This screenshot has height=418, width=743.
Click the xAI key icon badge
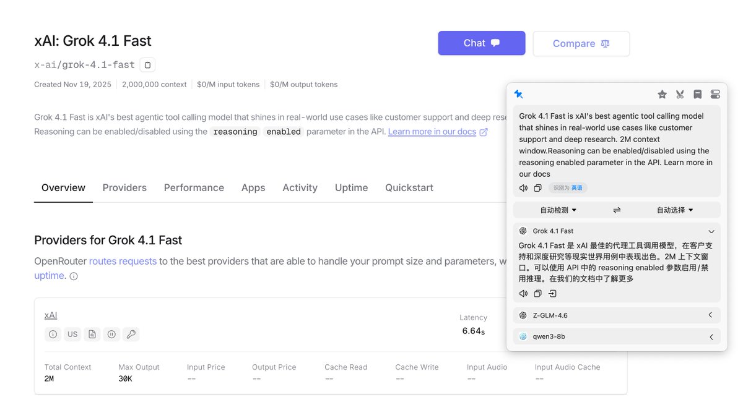[x=131, y=334]
